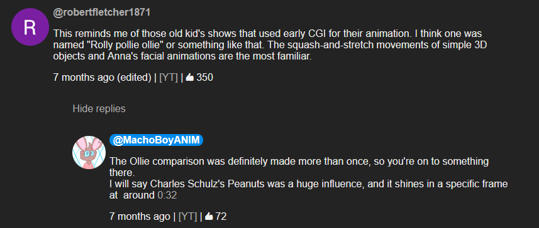Jump to the 0:32 video timestamp
Image resolution: width=539 pixels, height=228 pixels.
click(x=167, y=195)
